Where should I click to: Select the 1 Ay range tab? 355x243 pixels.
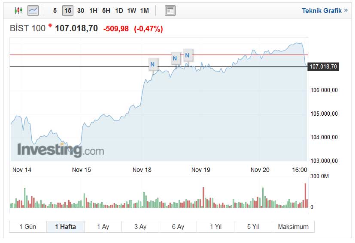pos(103,226)
